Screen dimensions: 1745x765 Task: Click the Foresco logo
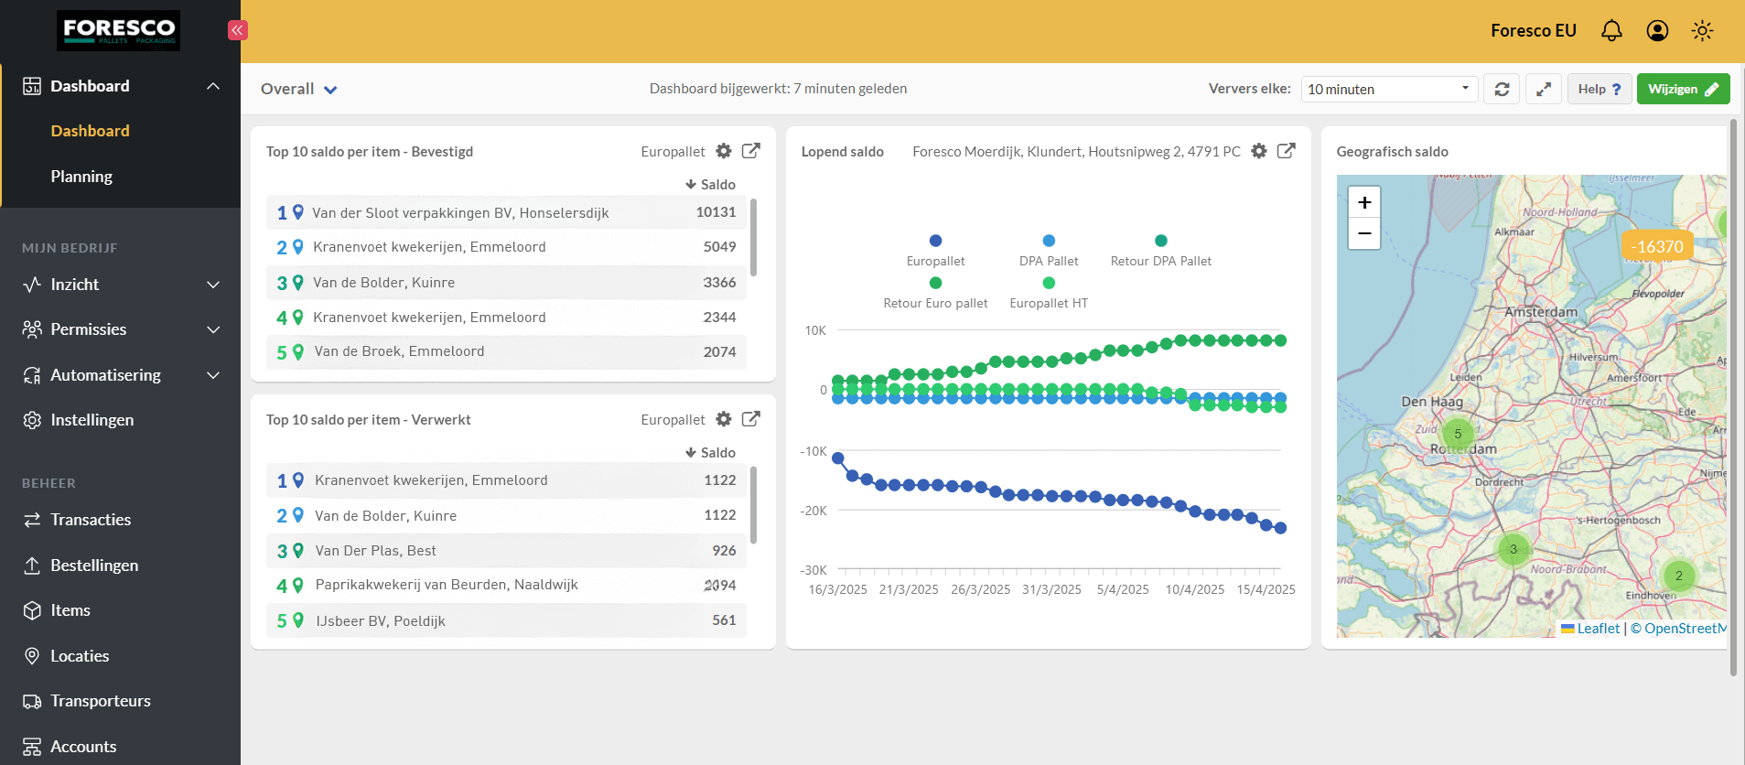coord(119,30)
